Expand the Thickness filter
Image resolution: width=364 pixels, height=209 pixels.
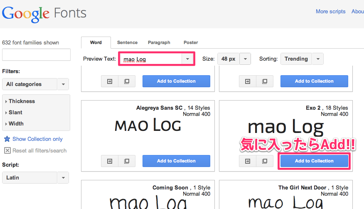(20, 101)
